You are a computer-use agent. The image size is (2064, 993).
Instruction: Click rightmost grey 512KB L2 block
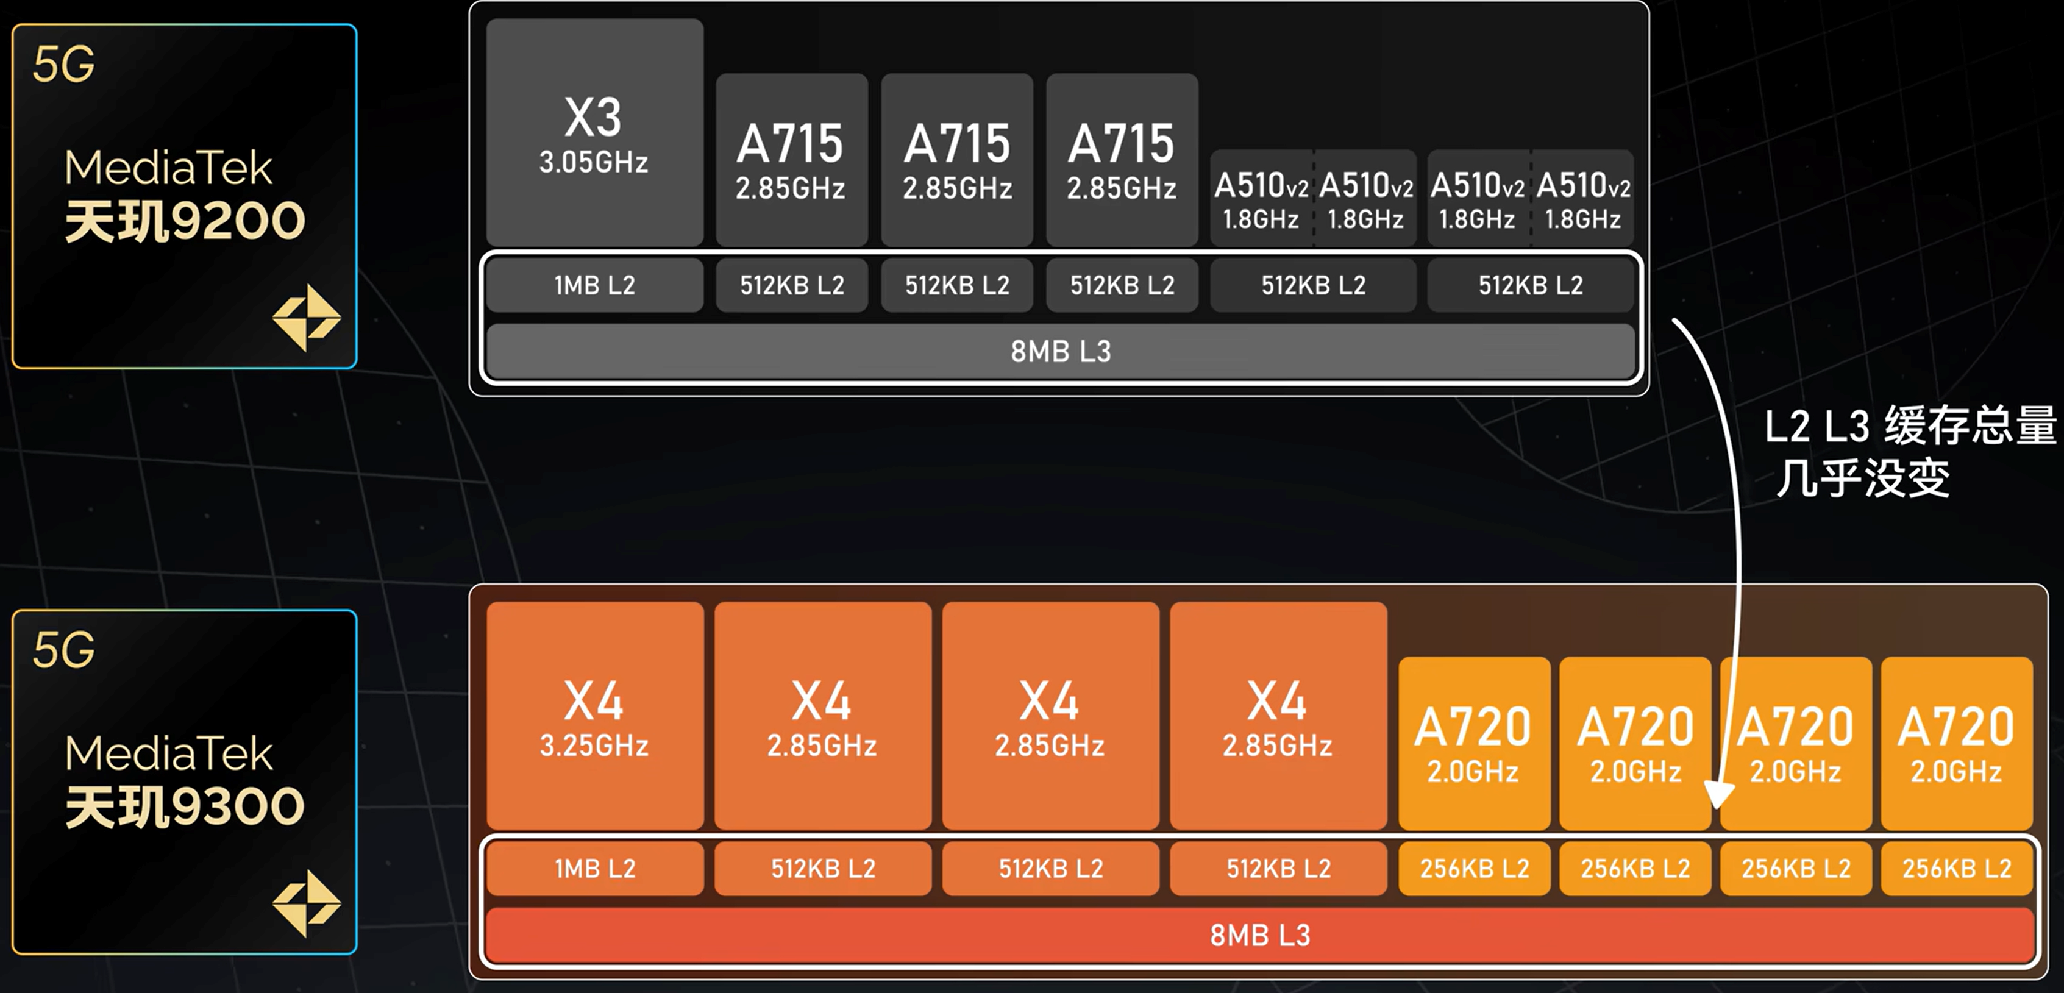(1529, 285)
